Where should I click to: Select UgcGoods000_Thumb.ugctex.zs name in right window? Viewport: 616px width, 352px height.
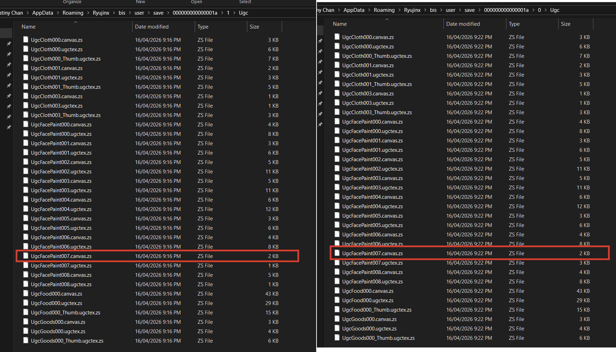[x=378, y=338]
